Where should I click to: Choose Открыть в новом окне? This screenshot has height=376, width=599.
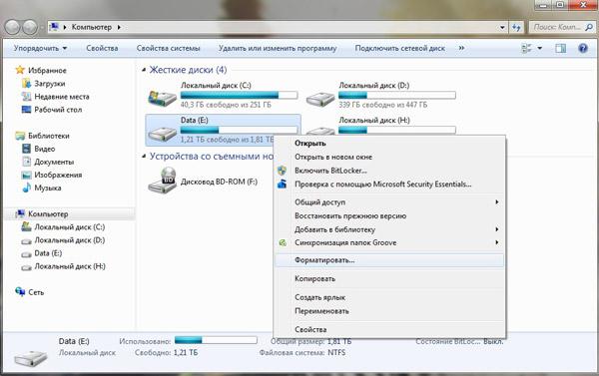click(x=389, y=157)
